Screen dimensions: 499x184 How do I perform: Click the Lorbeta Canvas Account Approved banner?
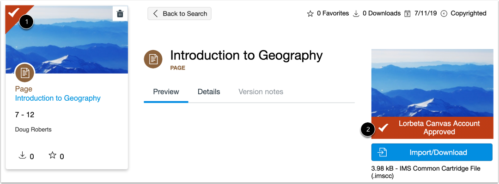(x=439, y=127)
